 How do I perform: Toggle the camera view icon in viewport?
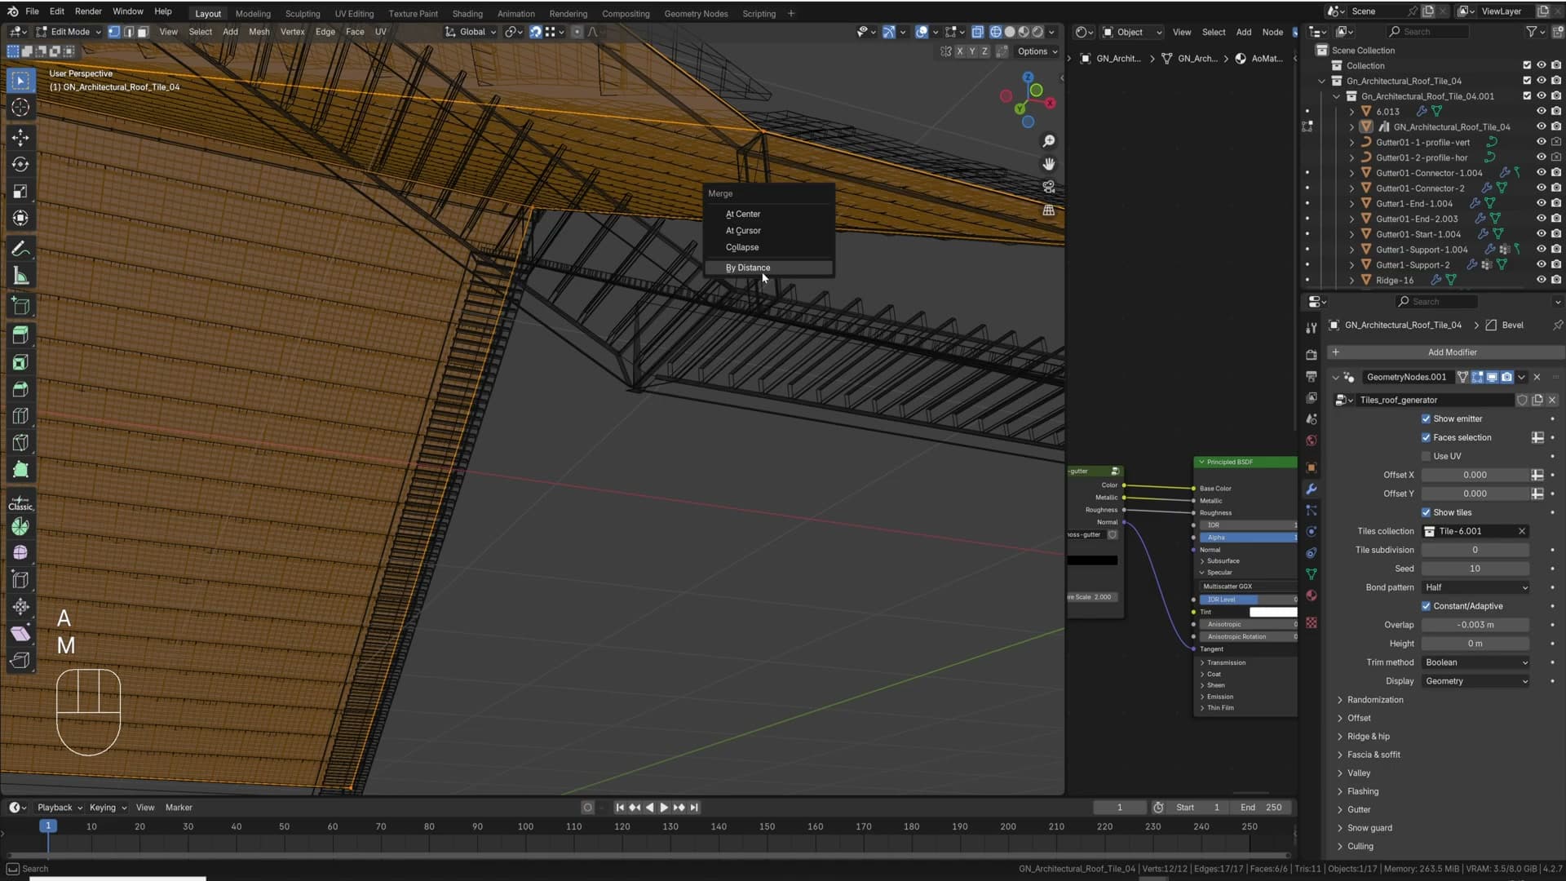(x=1049, y=187)
